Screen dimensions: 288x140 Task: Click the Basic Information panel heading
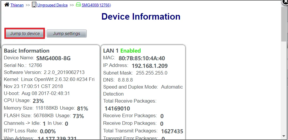tap(27, 51)
